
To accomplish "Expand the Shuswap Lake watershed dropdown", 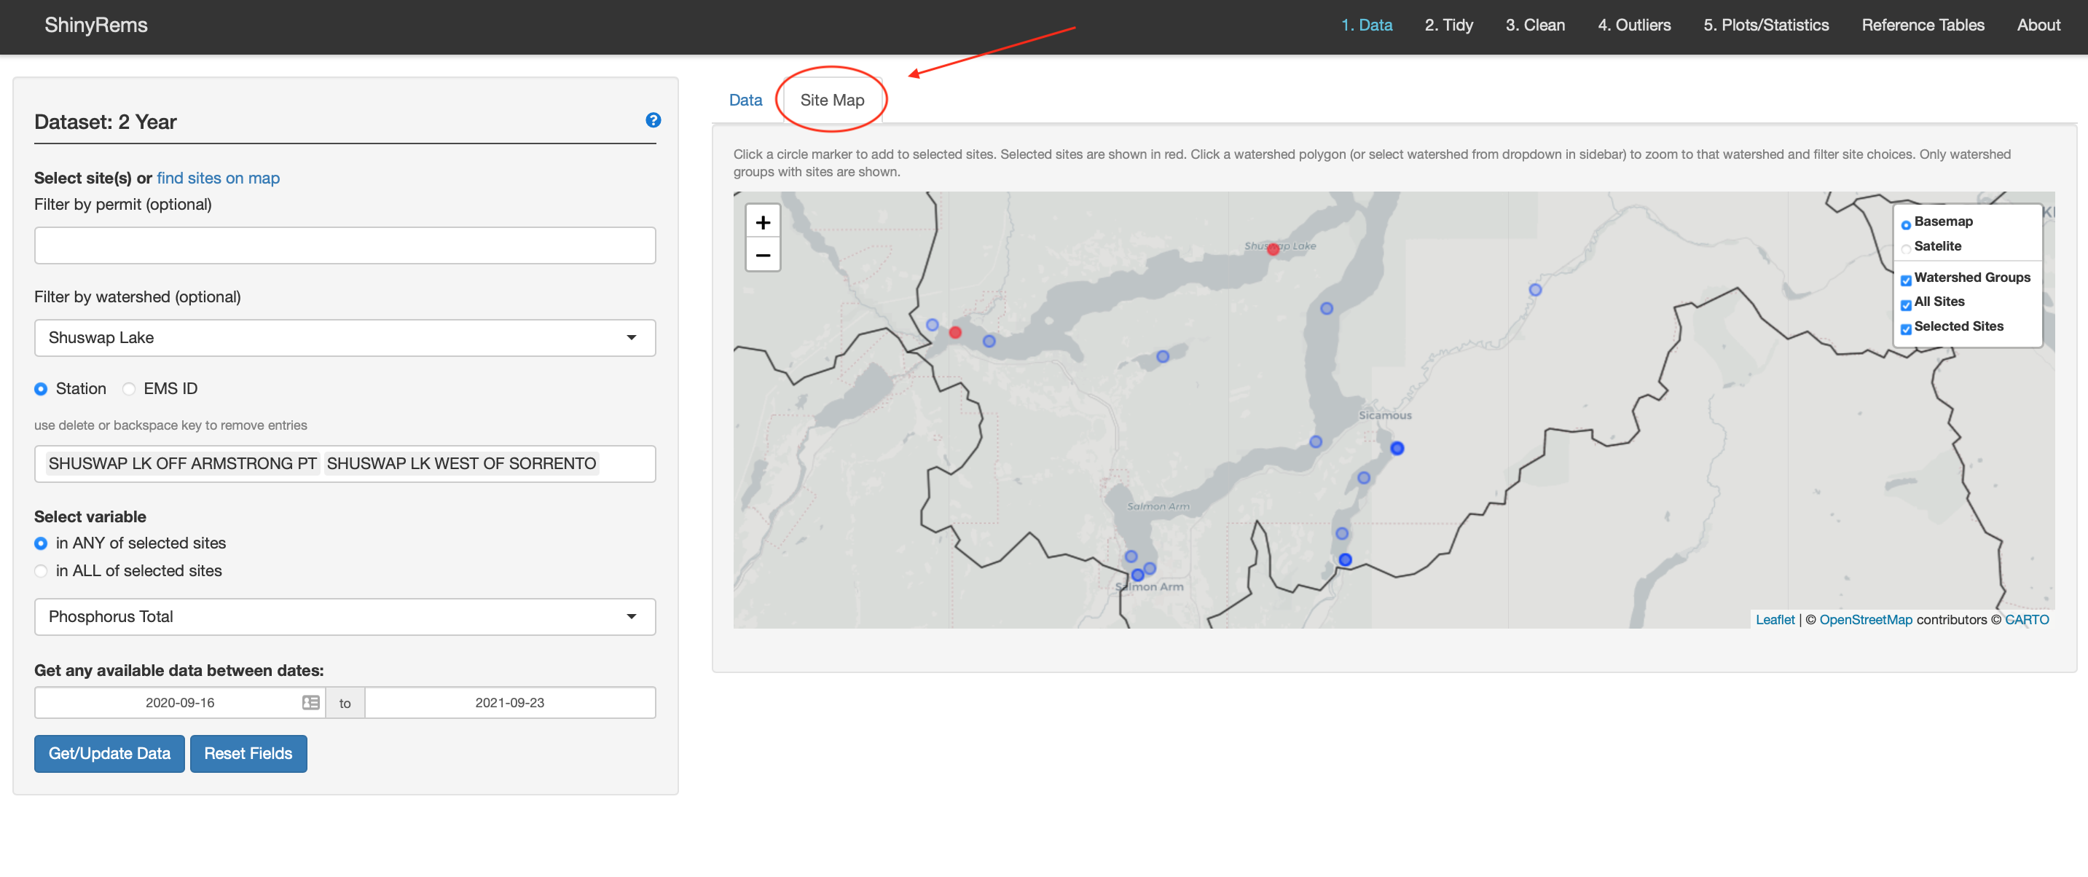I will 345,337.
